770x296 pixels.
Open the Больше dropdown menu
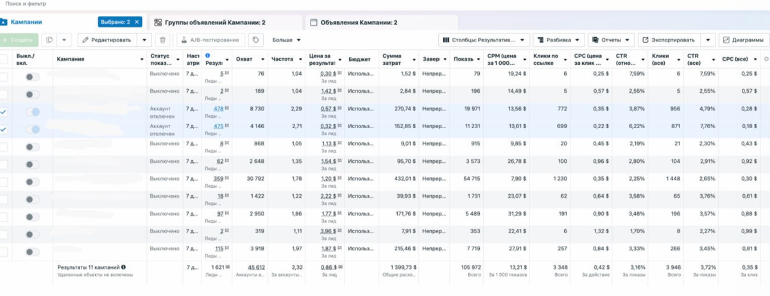[x=287, y=40]
